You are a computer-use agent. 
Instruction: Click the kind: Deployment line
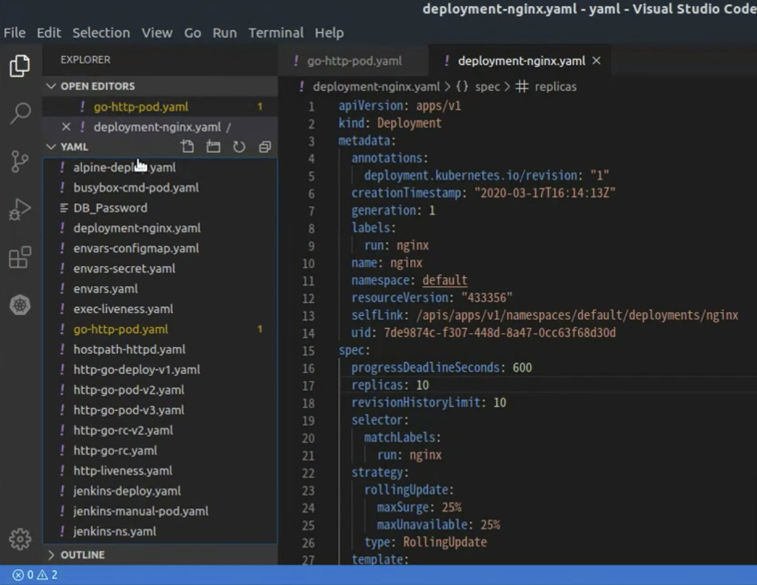pyautogui.click(x=390, y=123)
